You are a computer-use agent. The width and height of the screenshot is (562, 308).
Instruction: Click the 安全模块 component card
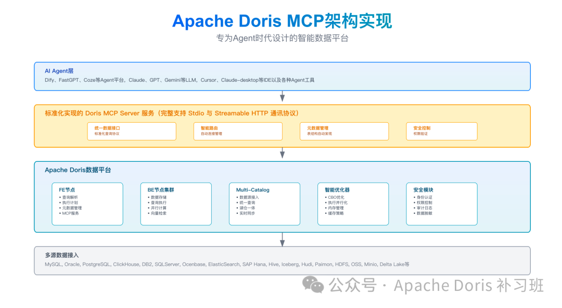pos(441,203)
